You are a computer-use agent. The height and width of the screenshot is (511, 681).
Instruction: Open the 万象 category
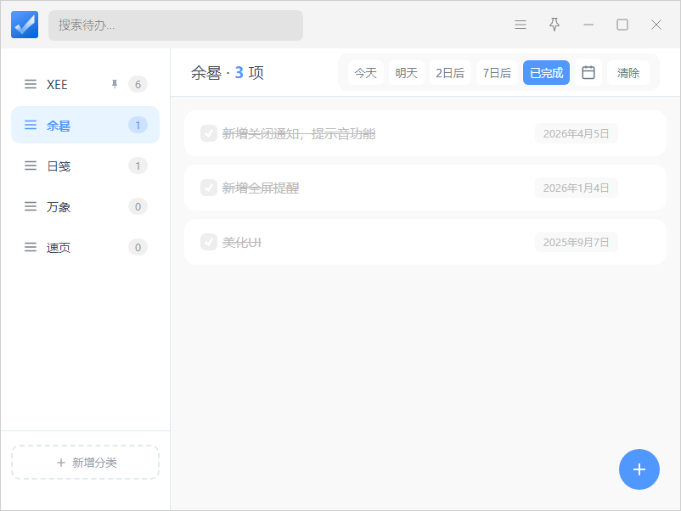tap(85, 206)
